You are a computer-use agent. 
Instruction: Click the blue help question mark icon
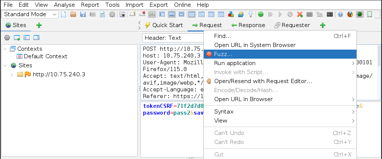(x=340, y=14)
